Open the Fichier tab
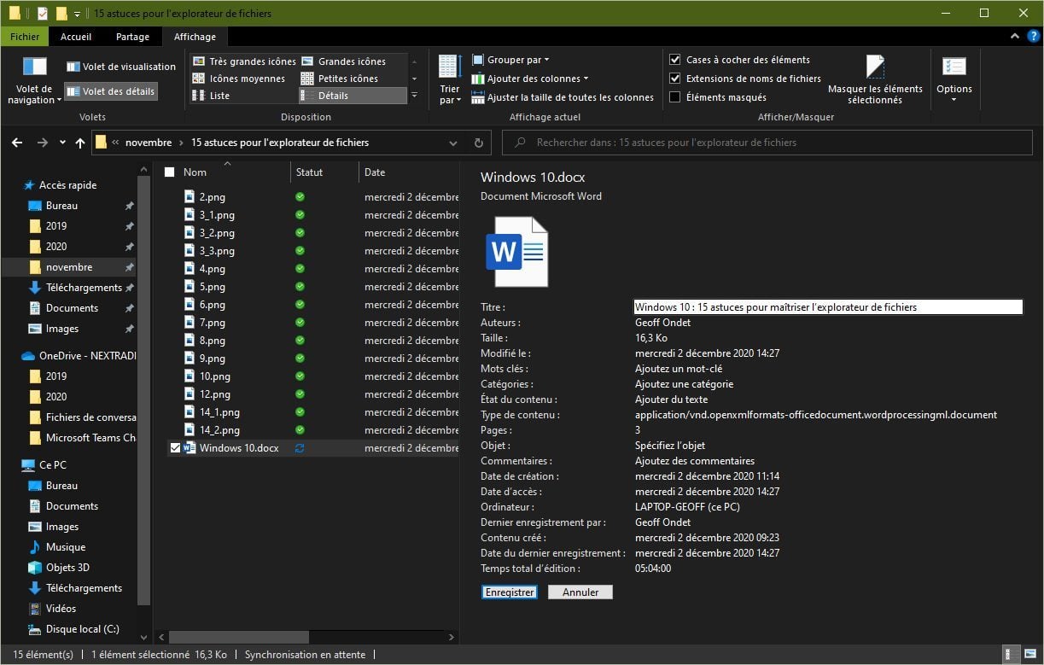1044x665 pixels. (25, 37)
